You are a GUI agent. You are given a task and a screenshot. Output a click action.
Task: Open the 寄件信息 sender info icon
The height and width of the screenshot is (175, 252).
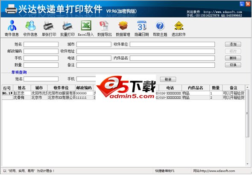click(12, 28)
